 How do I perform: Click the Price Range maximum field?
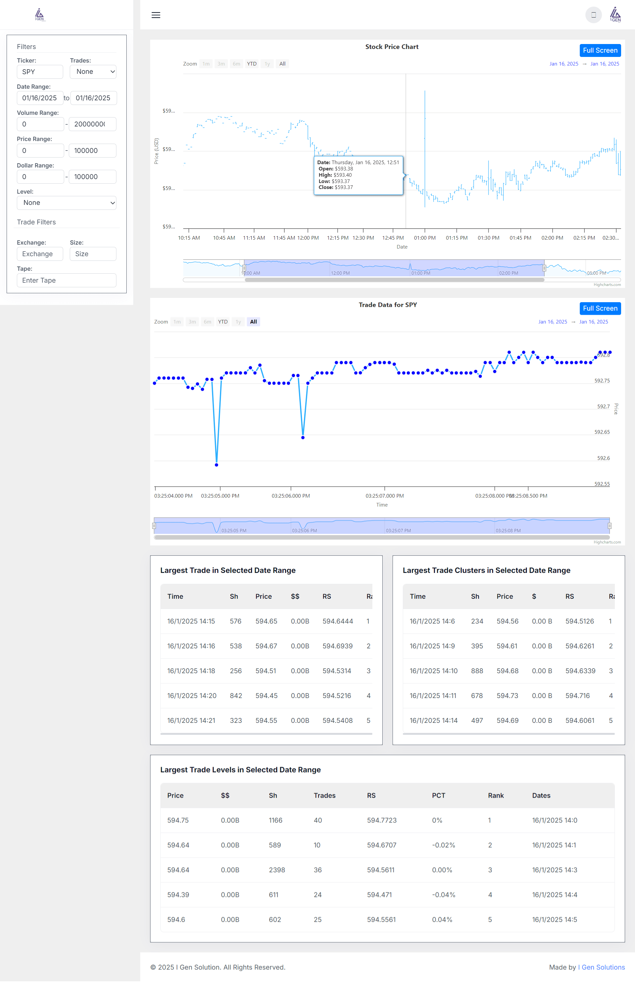[92, 151]
